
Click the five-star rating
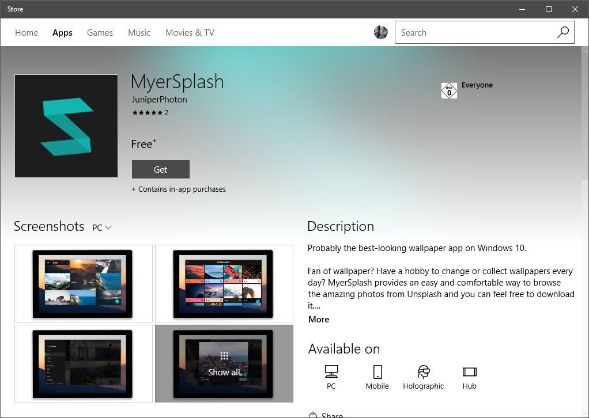148,113
